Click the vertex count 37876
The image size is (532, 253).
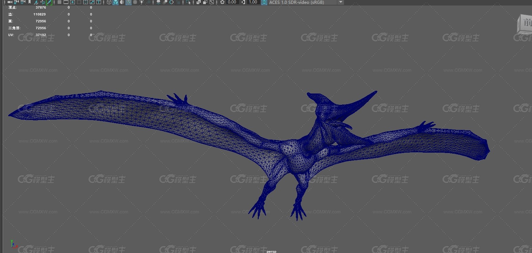41,7
